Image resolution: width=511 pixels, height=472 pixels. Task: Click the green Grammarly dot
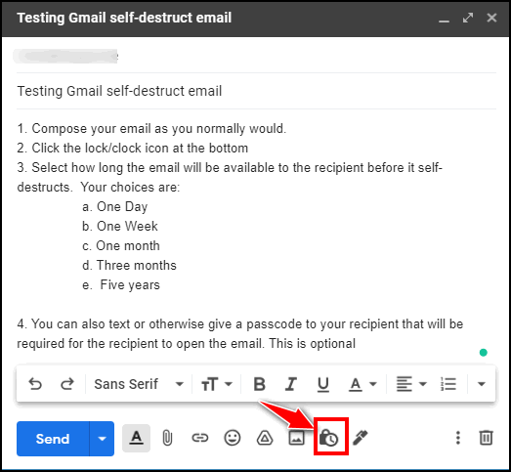coord(484,353)
